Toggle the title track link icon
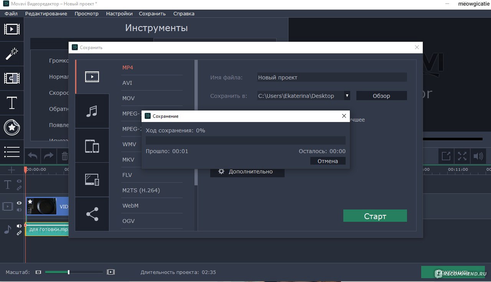Image resolution: width=491 pixels, height=282 pixels. point(19,188)
